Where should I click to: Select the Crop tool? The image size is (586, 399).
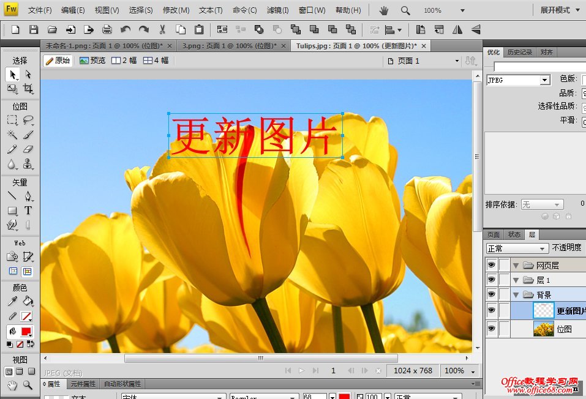[x=28, y=89]
